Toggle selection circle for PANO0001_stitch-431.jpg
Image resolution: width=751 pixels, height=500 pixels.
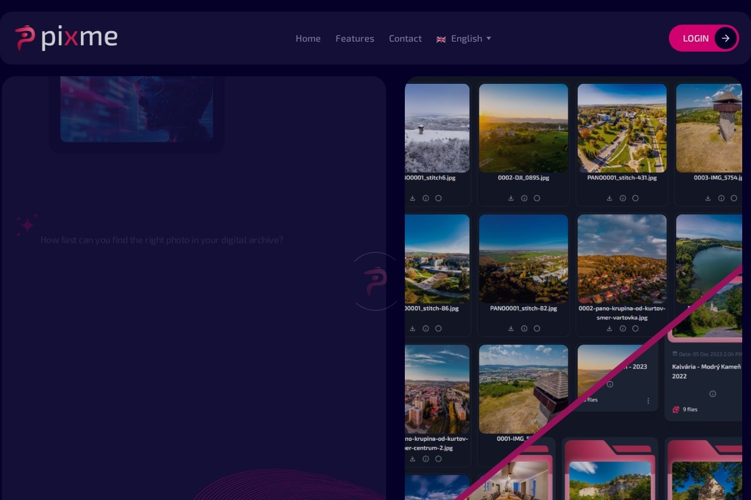[635, 198]
